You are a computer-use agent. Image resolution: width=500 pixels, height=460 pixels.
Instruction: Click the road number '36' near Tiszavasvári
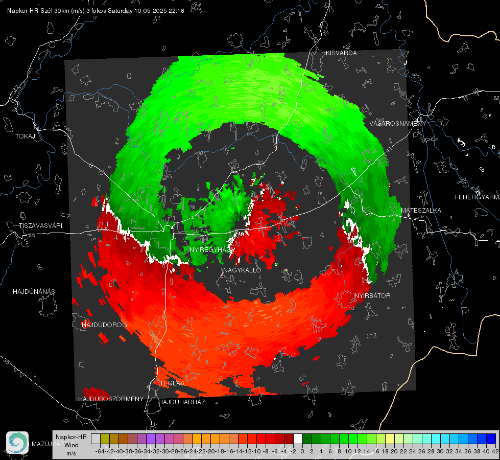click(32, 235)
